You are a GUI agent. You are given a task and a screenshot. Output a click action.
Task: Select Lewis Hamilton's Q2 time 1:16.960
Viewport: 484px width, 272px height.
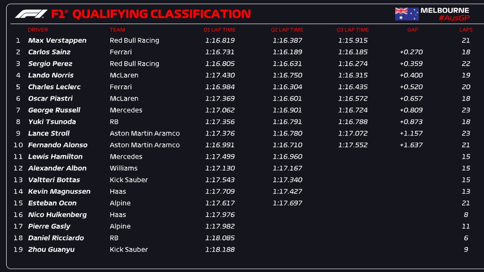pos(287,157)
